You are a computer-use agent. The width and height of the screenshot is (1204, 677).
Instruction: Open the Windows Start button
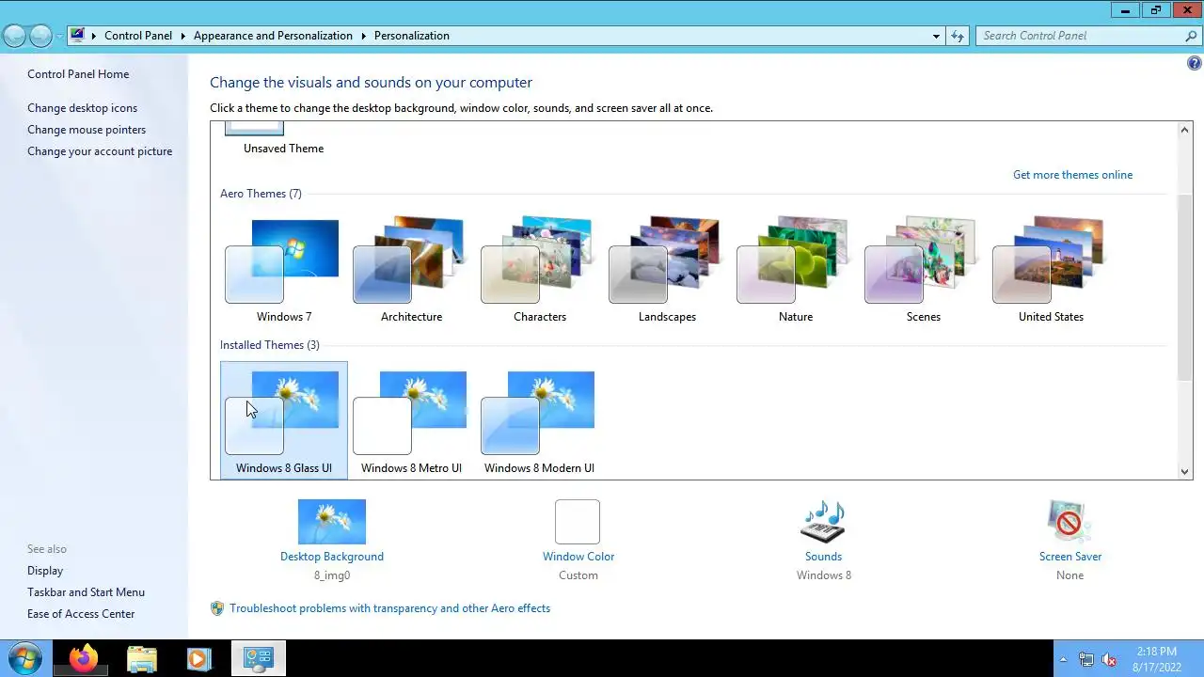24,658
